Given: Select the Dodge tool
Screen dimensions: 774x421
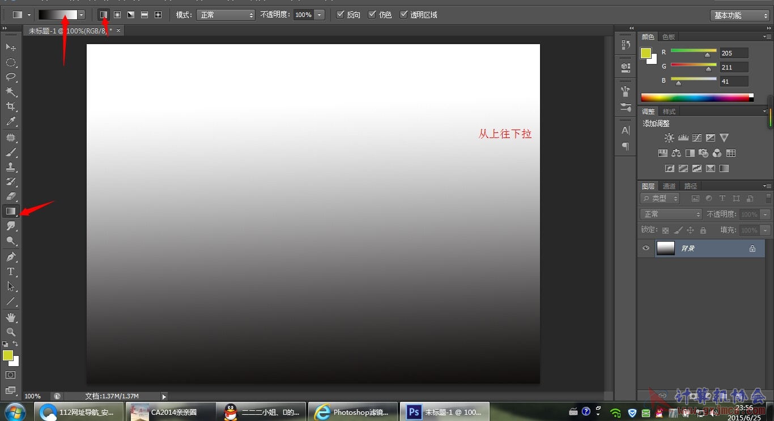Looking at the screenshot, I should point(10,240).
